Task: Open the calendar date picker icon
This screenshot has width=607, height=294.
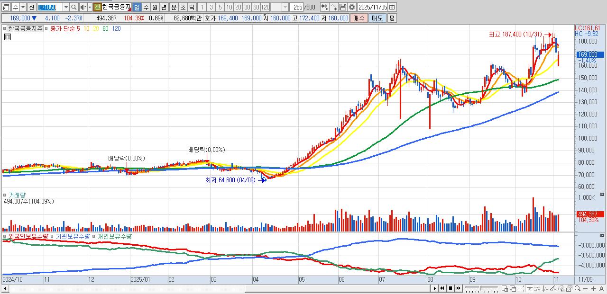Action: tap(392, 7)
